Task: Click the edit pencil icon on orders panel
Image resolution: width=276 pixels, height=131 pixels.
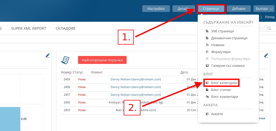Action: point(266,55)
